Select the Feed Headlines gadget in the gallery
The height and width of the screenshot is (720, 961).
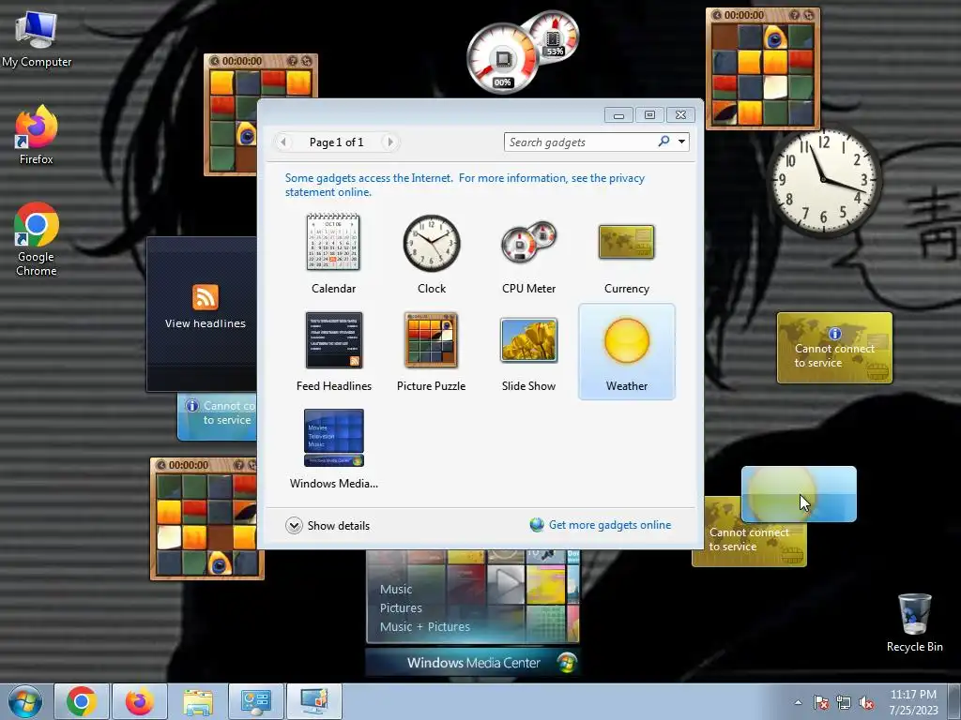333,352
